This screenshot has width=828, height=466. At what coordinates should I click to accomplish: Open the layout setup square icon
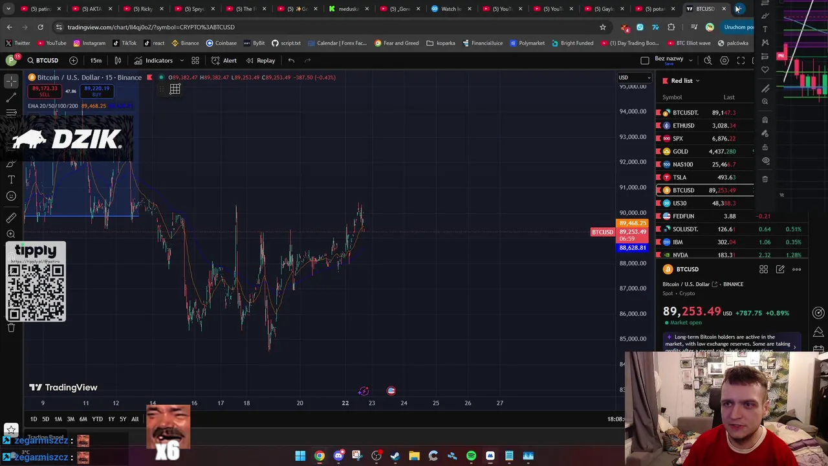point(644,60)
